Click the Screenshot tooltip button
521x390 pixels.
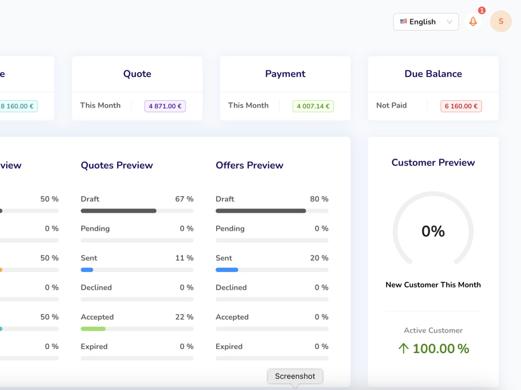(295, 376)
